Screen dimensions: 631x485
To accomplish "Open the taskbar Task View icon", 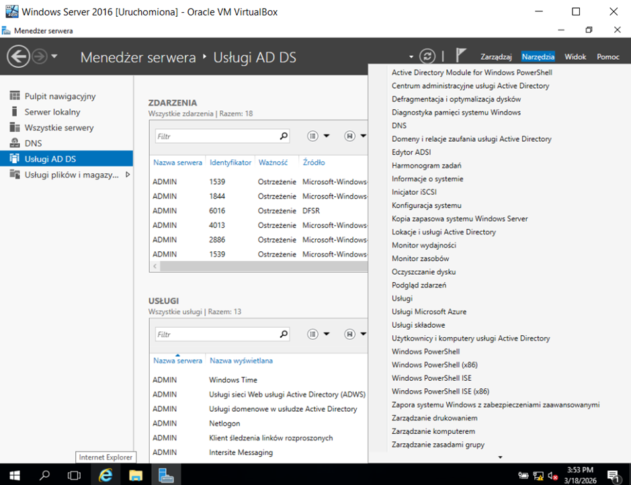I will tap(75, 475).
